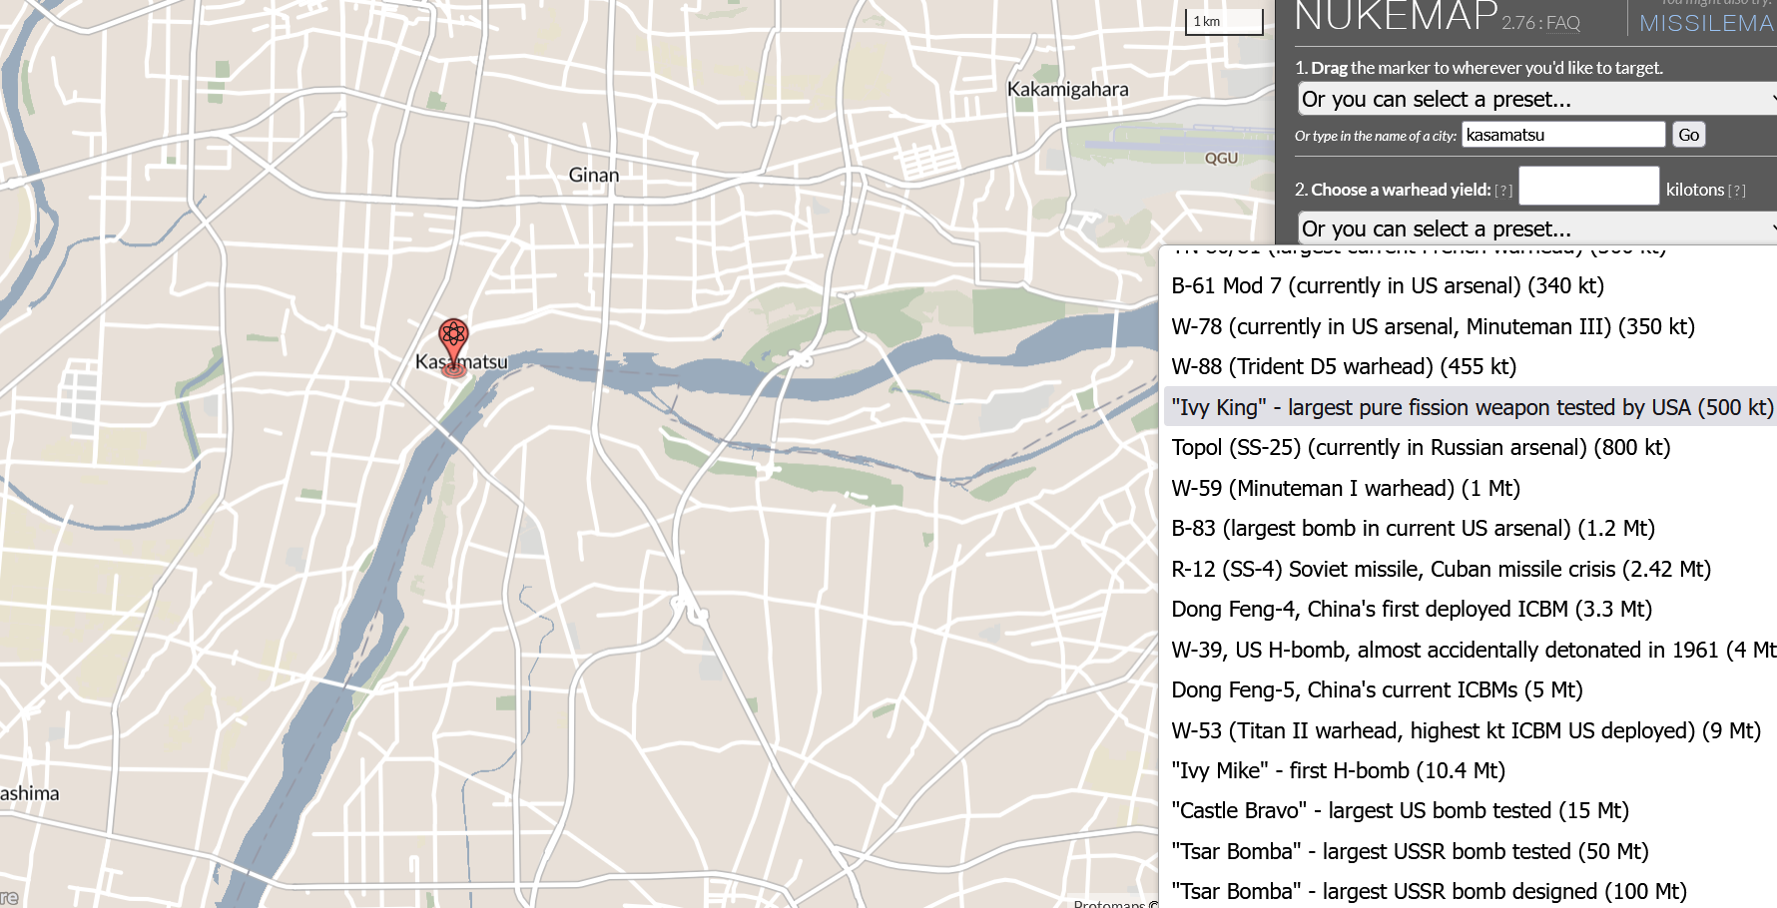The width and height of the screenshot is (1777, 908).
Task: Select W-88 Trident D5 warhead (455 kt)
Action: click(x=1471, y=366)
